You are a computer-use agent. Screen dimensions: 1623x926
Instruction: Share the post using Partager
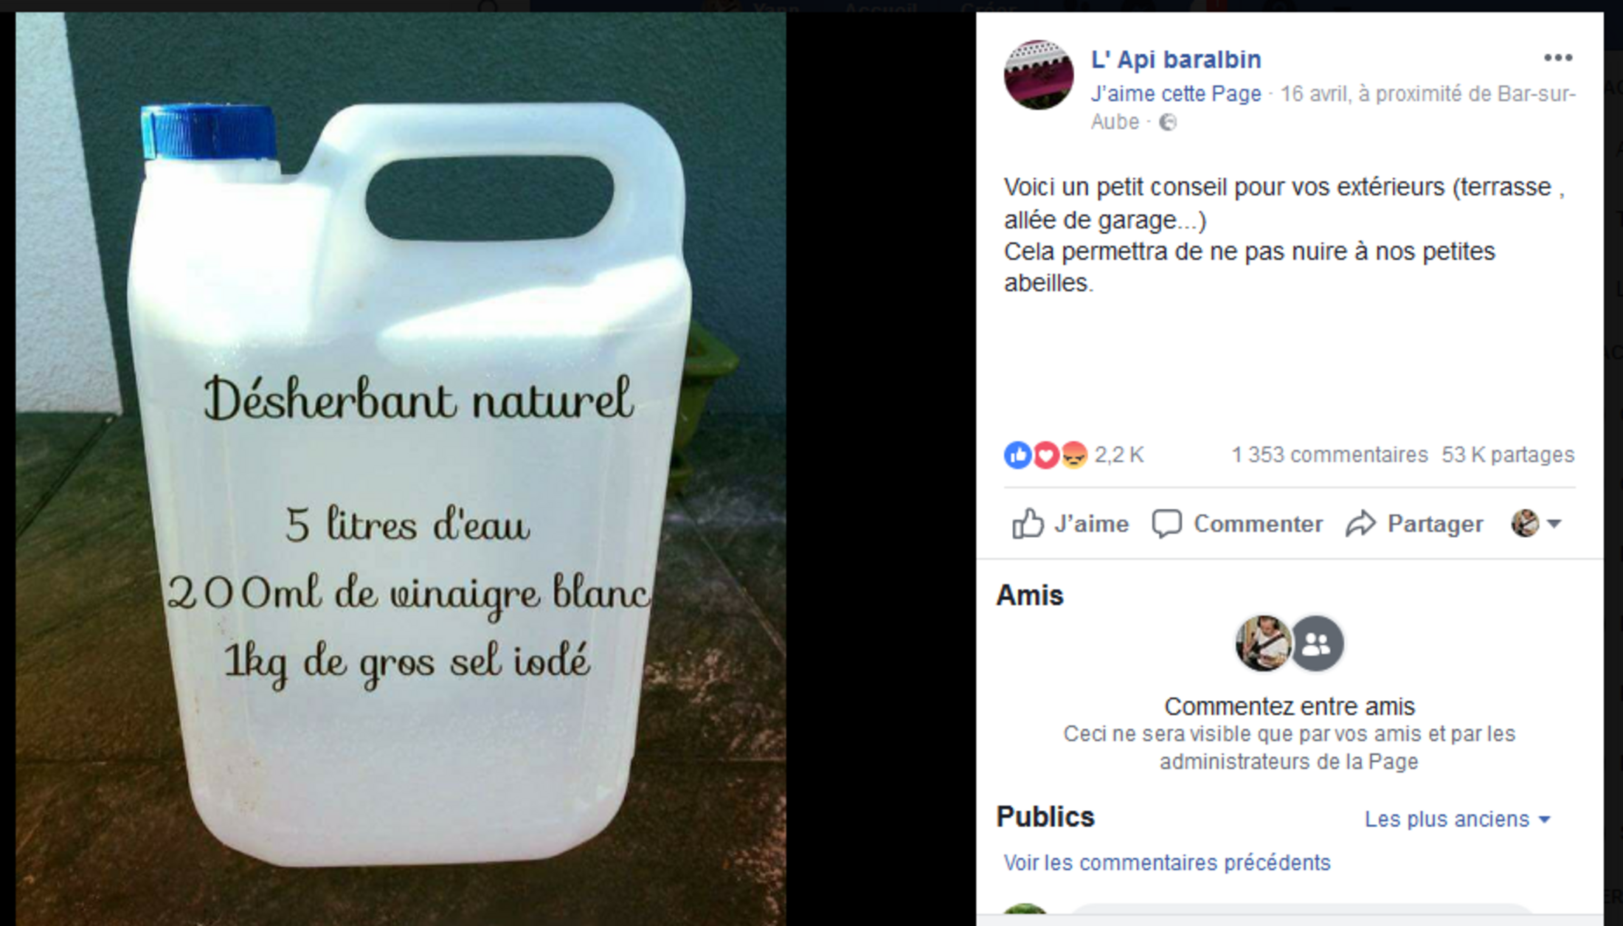[x=1414, y=524]
